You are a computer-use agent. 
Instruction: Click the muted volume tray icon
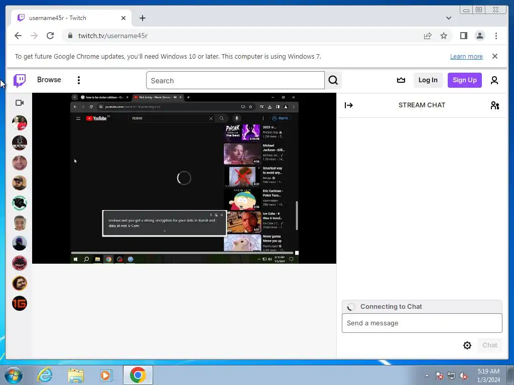[463, 375]
